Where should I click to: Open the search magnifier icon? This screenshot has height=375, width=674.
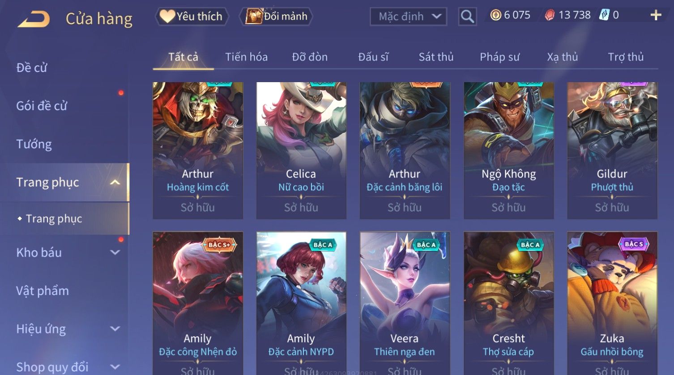point(467,17)
